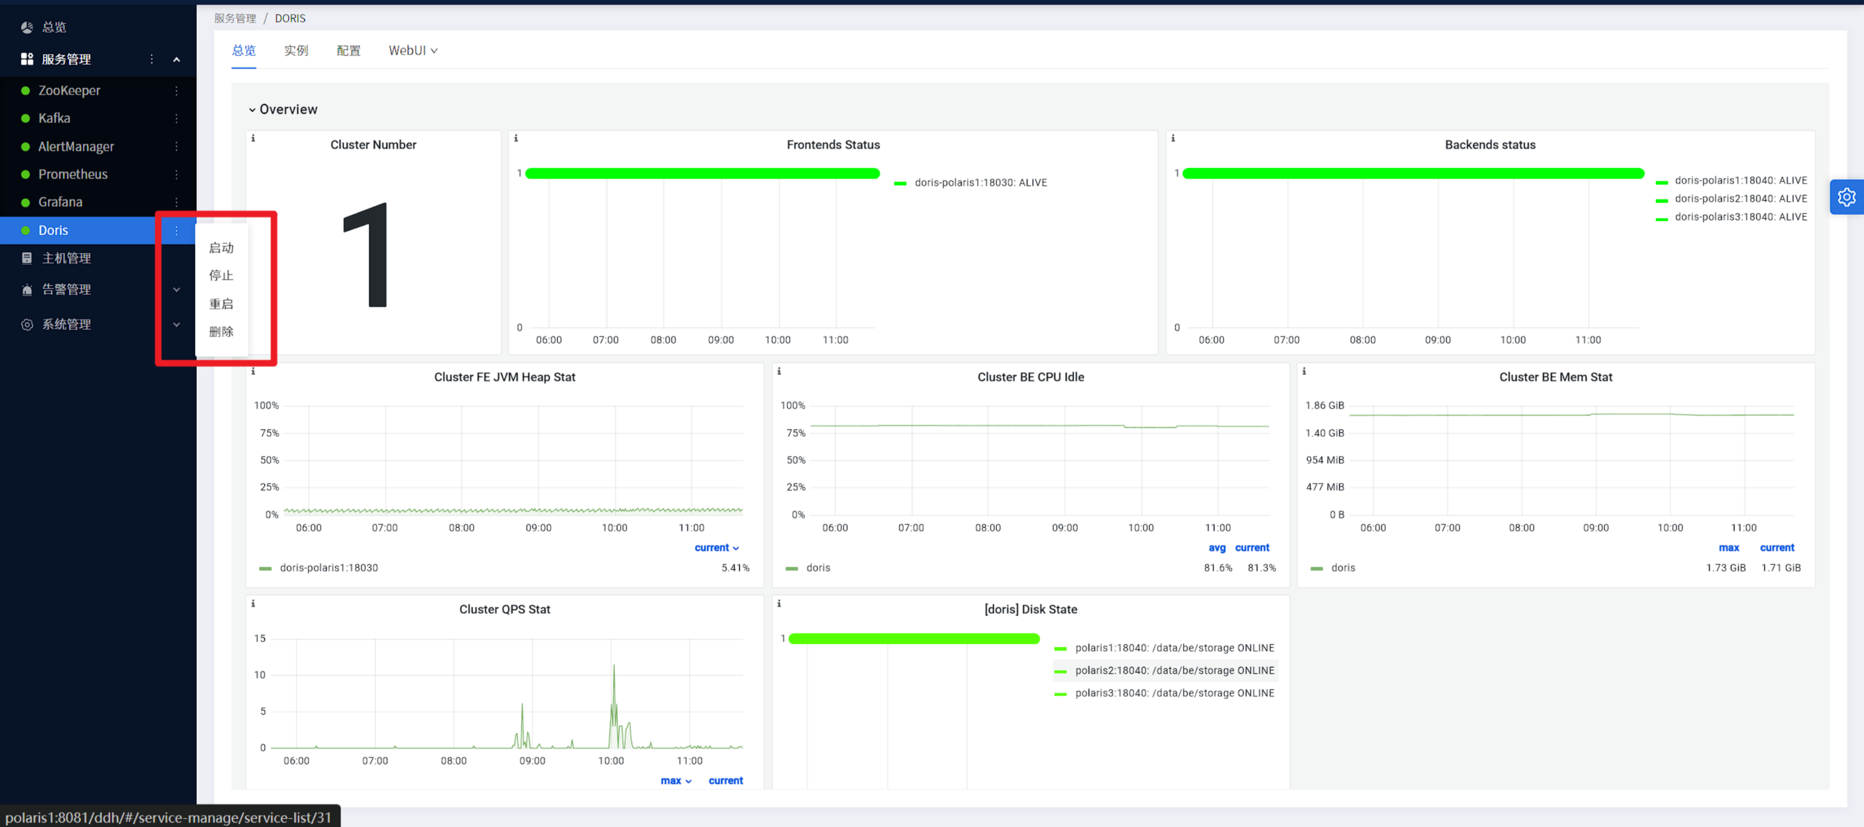Viewport: 1864px width, 827px height.
Task: Click the green gauge bar in Frontends Status
Action: [703, 174]
